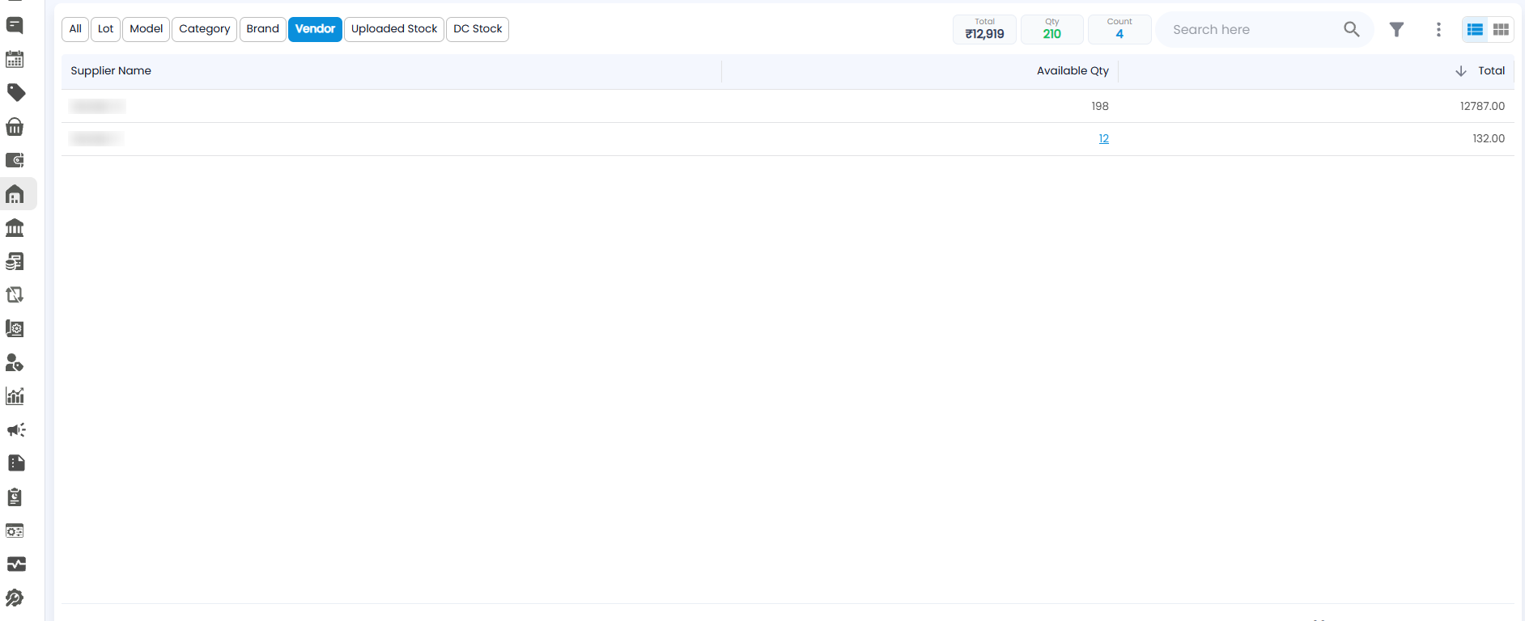This screenshot has width=1525, height=621.
Task: Sort by the Available Qty column header
Action: tap(1073, 71)
